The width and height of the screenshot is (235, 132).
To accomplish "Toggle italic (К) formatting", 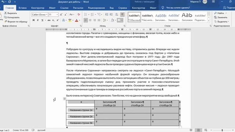I will (x=38, y=20).
